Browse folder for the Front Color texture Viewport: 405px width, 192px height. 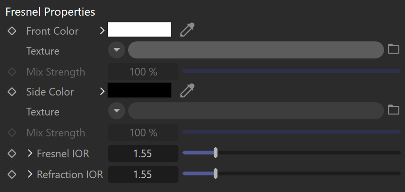pos(394,49)
